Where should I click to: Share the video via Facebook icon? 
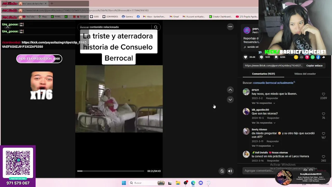tap(318, 57)
